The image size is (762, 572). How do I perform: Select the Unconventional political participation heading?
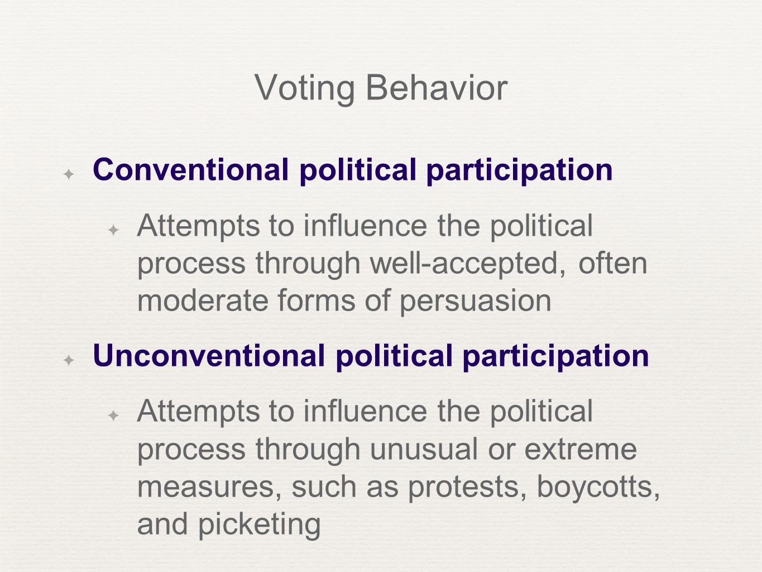tap(371, 355)
